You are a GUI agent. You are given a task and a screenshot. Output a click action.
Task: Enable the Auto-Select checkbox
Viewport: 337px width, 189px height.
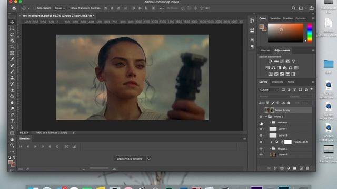[34, 8]
